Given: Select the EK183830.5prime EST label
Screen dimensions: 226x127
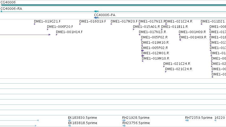Looking at the screenshot, I should tap(82, 118).
